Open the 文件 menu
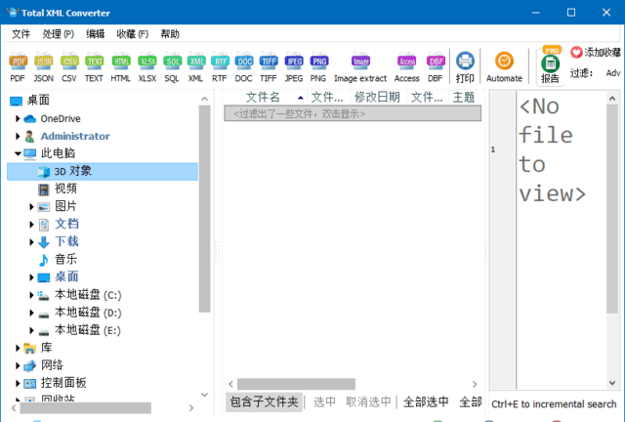 click(21, 34)
